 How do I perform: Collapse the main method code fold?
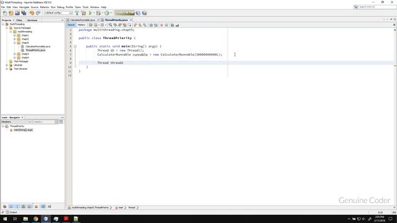click(x=75, y=46)
